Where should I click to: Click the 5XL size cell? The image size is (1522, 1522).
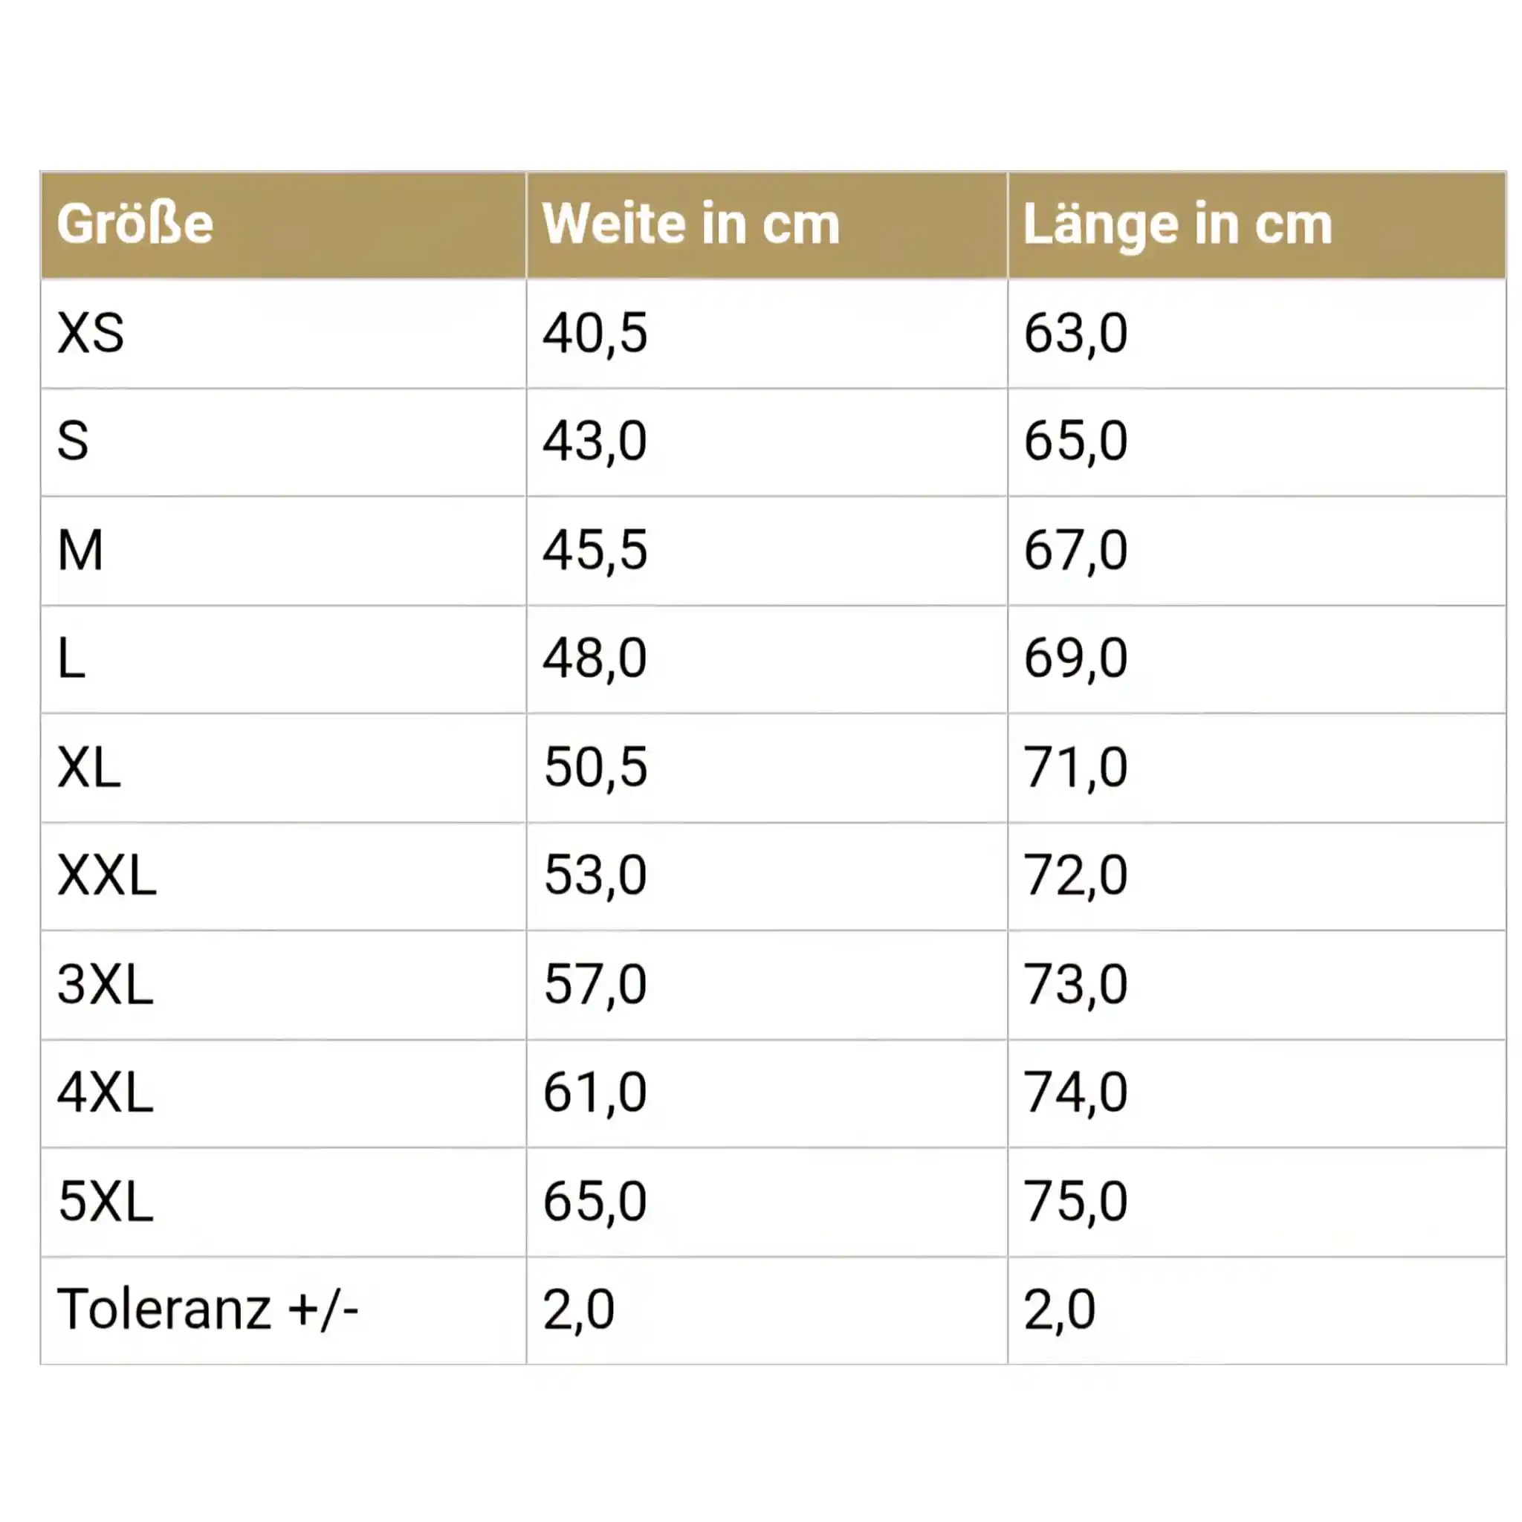[x=106, y=1202]
